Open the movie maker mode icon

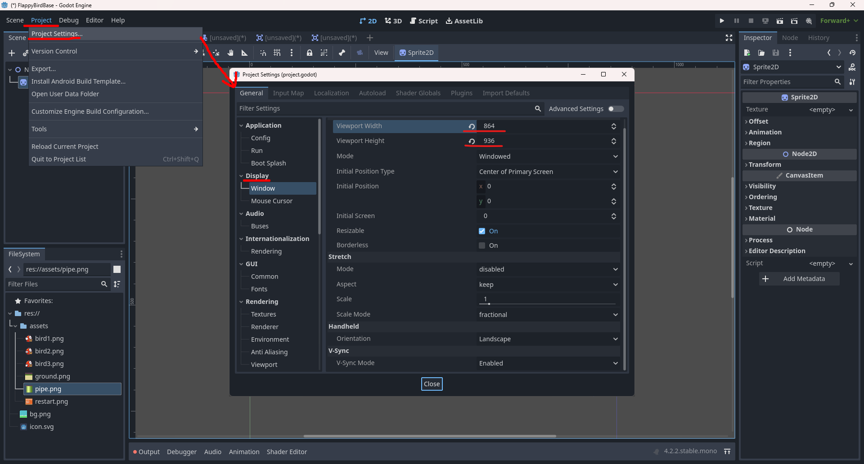pos(809,21)
